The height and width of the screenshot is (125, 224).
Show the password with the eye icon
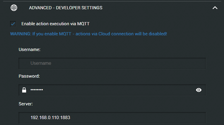pyautogui.click(x=198, y=90)
